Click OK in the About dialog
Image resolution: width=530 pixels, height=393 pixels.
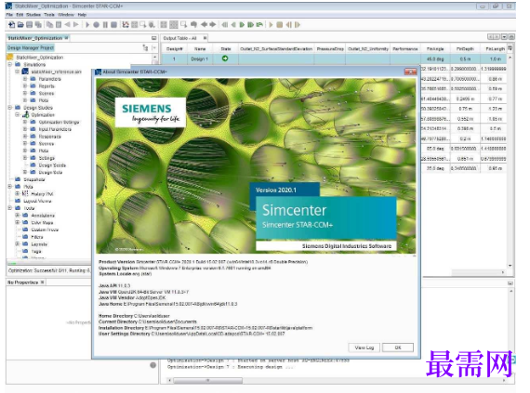tap(398, 347)
